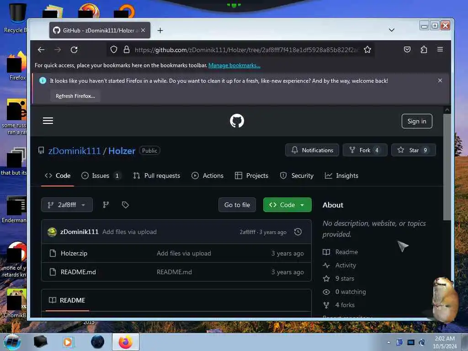This screenshot has height=351, width=468.
Task: Open the Pocket save icon
Action: 407,49
